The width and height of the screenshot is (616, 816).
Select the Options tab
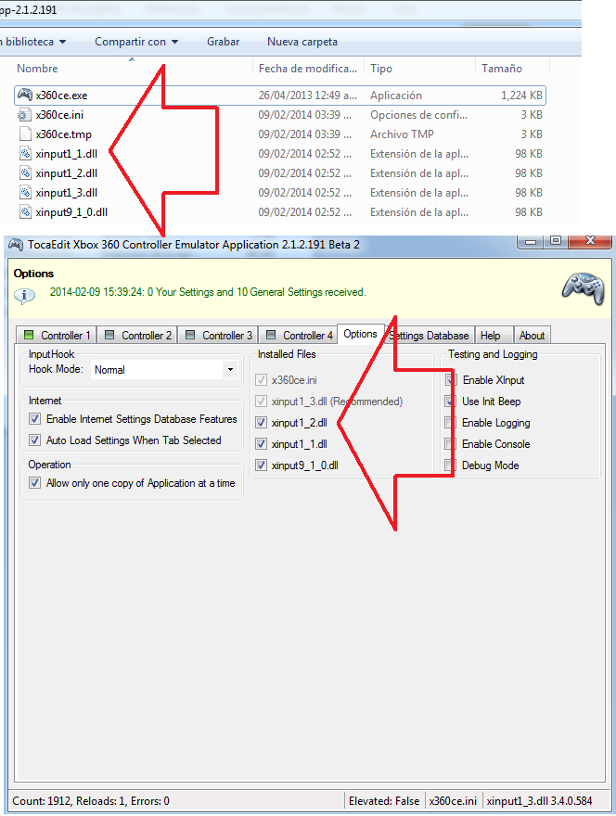click(x=360, y=334)
